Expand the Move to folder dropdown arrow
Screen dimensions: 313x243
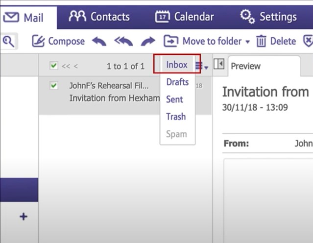[x=247, y=42]
